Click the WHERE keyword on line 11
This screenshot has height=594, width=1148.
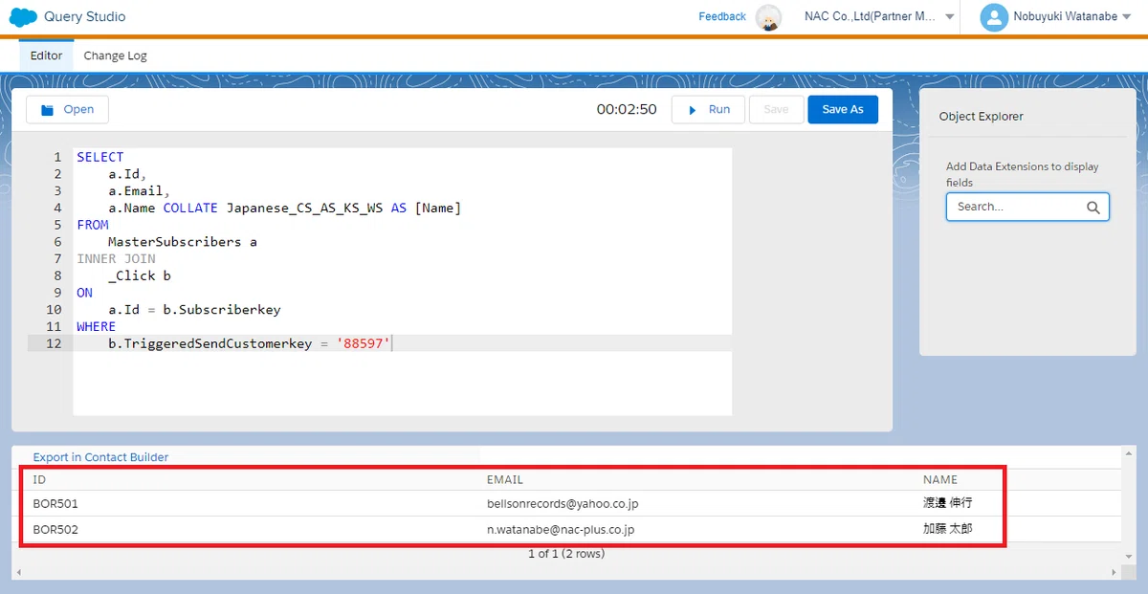(x=96, y=326)
